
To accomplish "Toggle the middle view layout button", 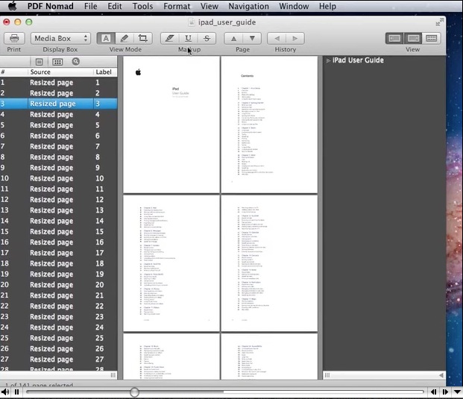I will point(413,38).
